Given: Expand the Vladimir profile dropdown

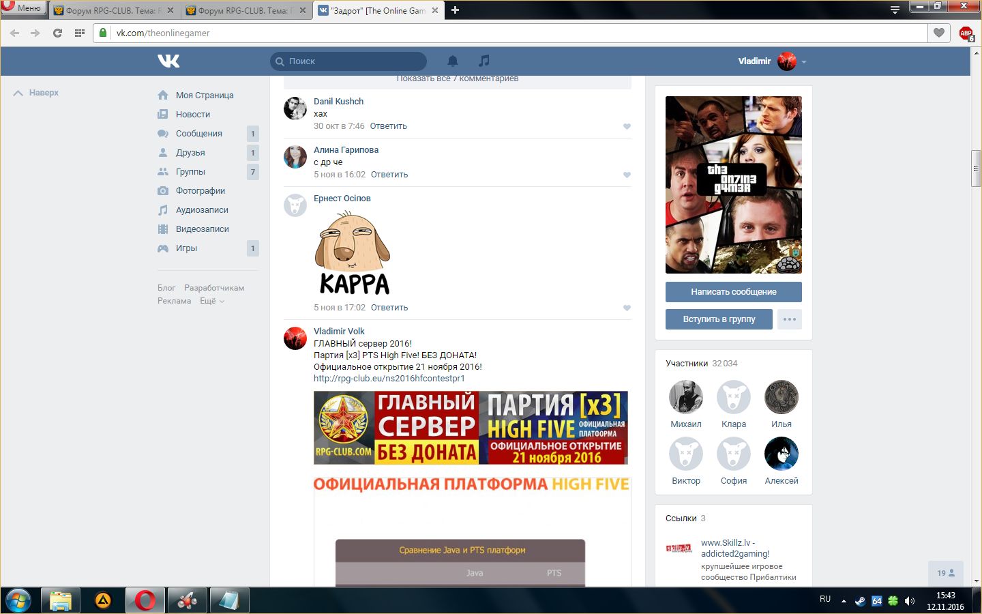Looking at the screenshot, I should [804, 61].
